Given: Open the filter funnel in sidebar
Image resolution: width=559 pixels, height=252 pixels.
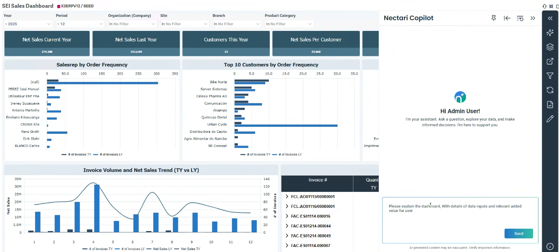Looking at the screenshot, I should tap(550, 76).
